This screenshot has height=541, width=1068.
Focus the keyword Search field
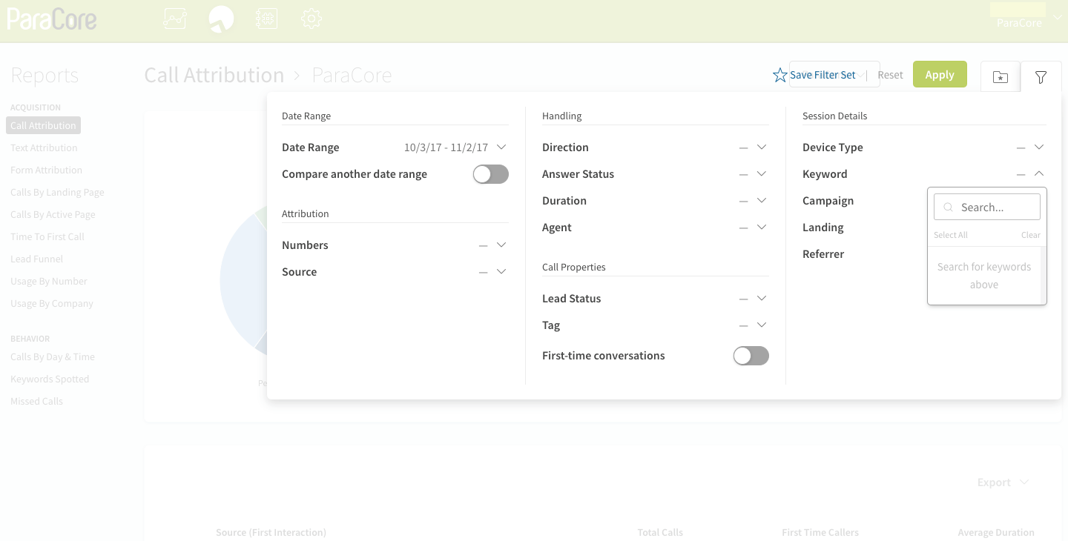pyautogui.click(x=987, y=208)
